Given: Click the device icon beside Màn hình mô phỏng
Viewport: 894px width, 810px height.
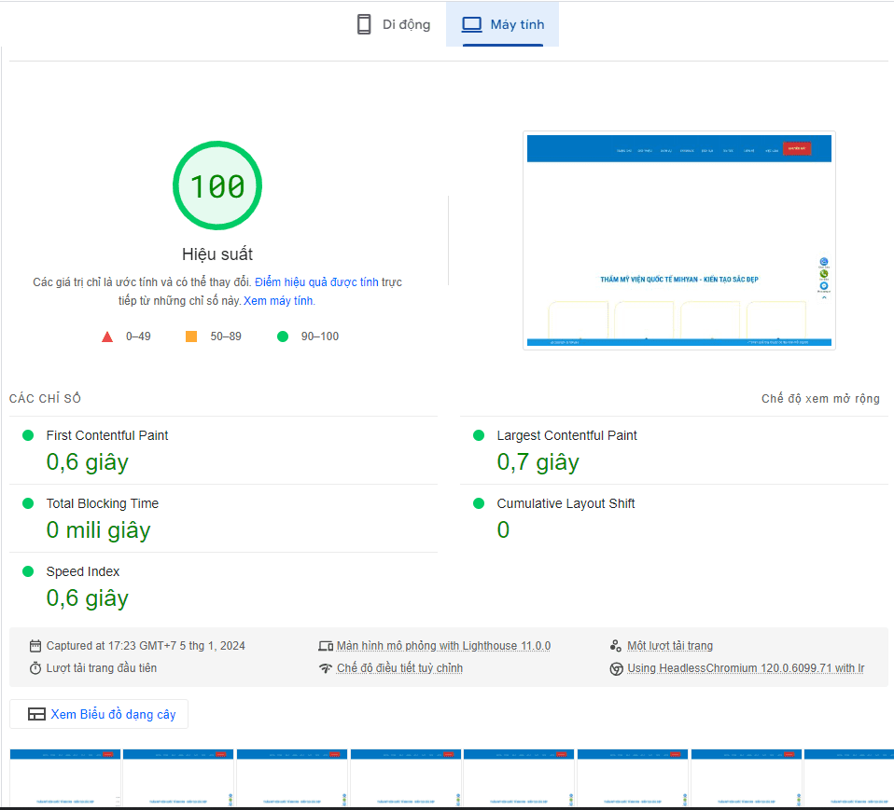Looking at the screenshot, I should [x=326, y=646].
